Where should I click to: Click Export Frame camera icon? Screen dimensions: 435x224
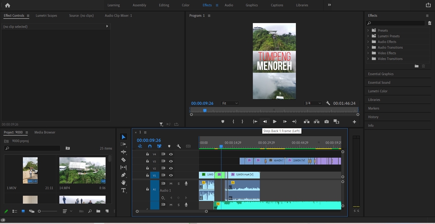pos(327,121)
